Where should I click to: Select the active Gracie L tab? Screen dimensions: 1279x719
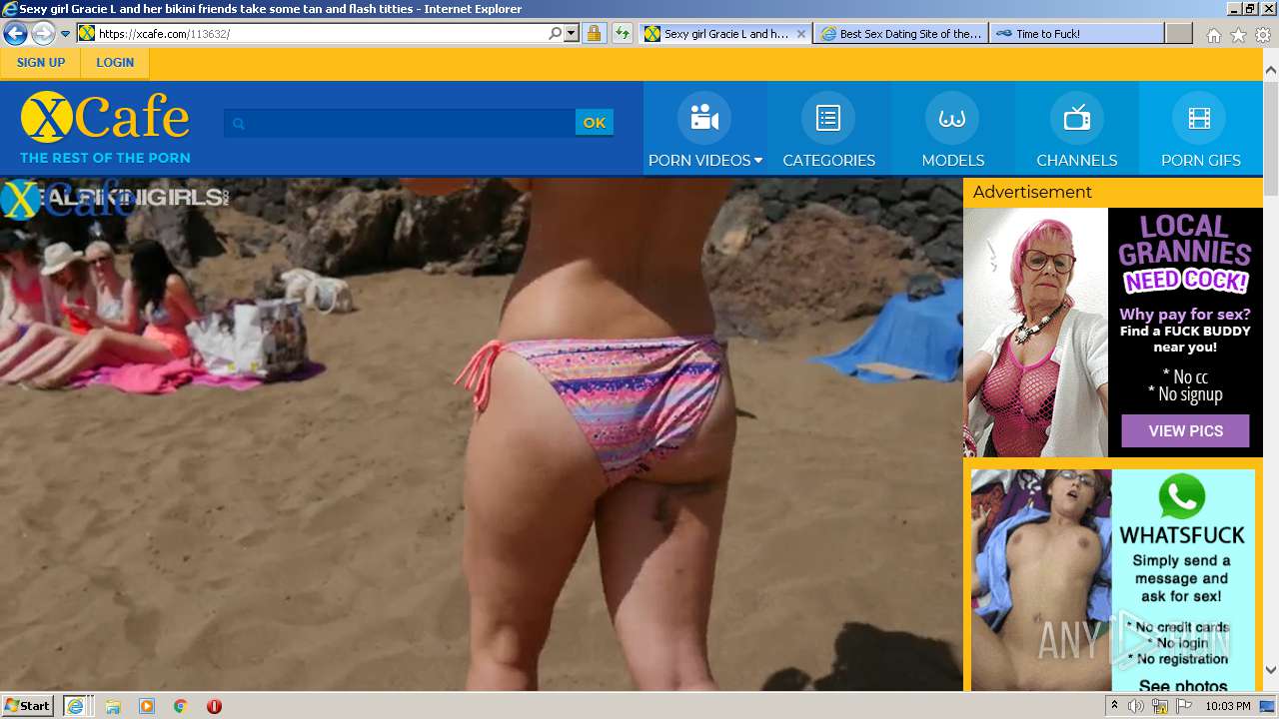coord(725,33)
